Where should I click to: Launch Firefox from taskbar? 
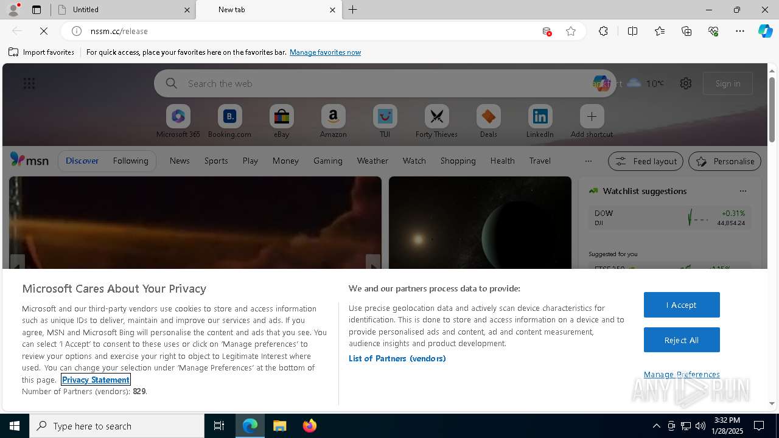(x=310, y=426)
